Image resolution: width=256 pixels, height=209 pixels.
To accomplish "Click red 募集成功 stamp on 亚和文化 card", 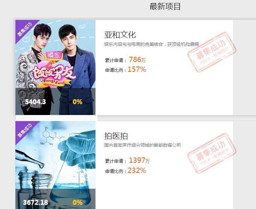I will (x=212, y=52).
